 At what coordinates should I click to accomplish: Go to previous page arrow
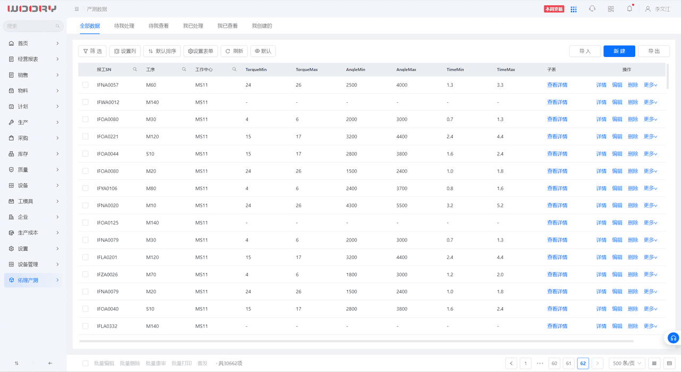[511, 363]
